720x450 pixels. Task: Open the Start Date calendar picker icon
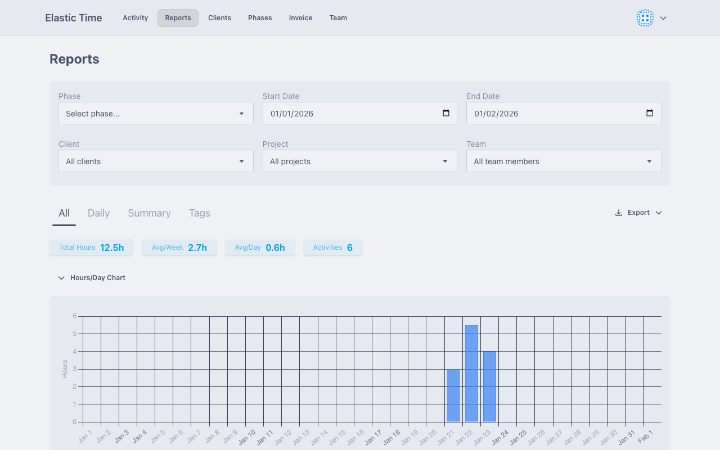coord(446,113)
